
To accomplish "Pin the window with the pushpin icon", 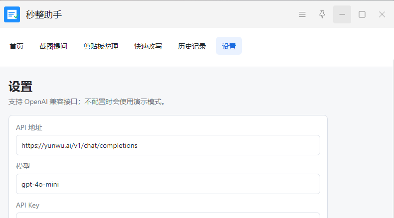I will pyautogui.click(x=322, y=14).
